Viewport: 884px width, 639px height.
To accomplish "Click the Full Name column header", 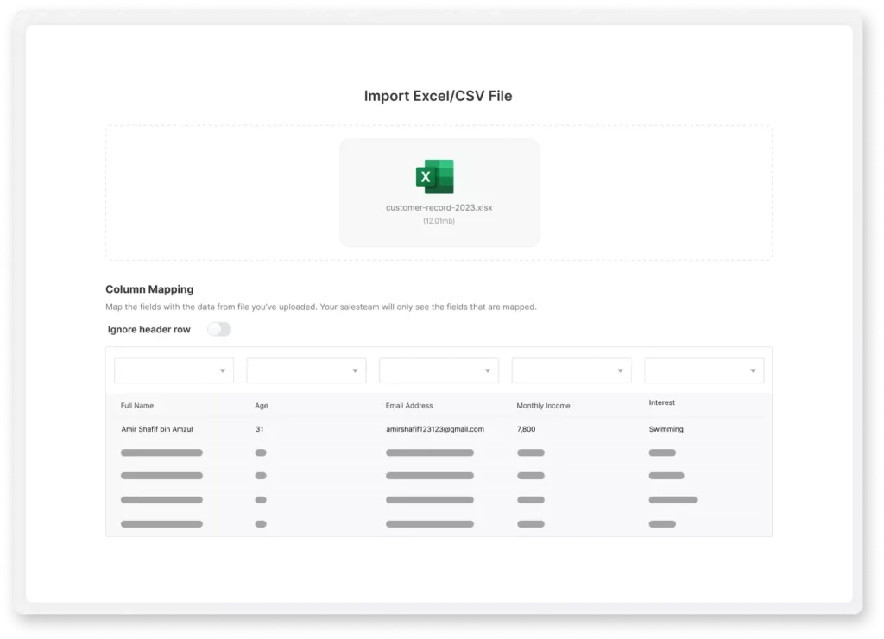I will (137, 405).
